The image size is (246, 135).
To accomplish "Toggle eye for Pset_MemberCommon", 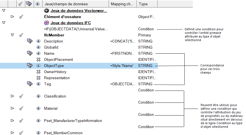I will (38, 133).
